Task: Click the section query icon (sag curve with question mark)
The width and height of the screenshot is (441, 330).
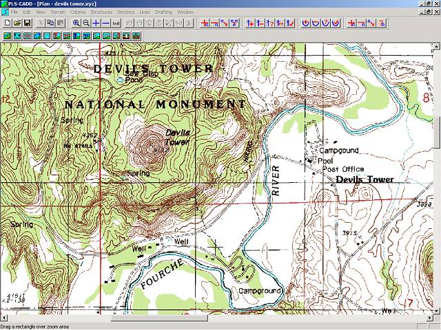Action: click(x=325, y=23)
